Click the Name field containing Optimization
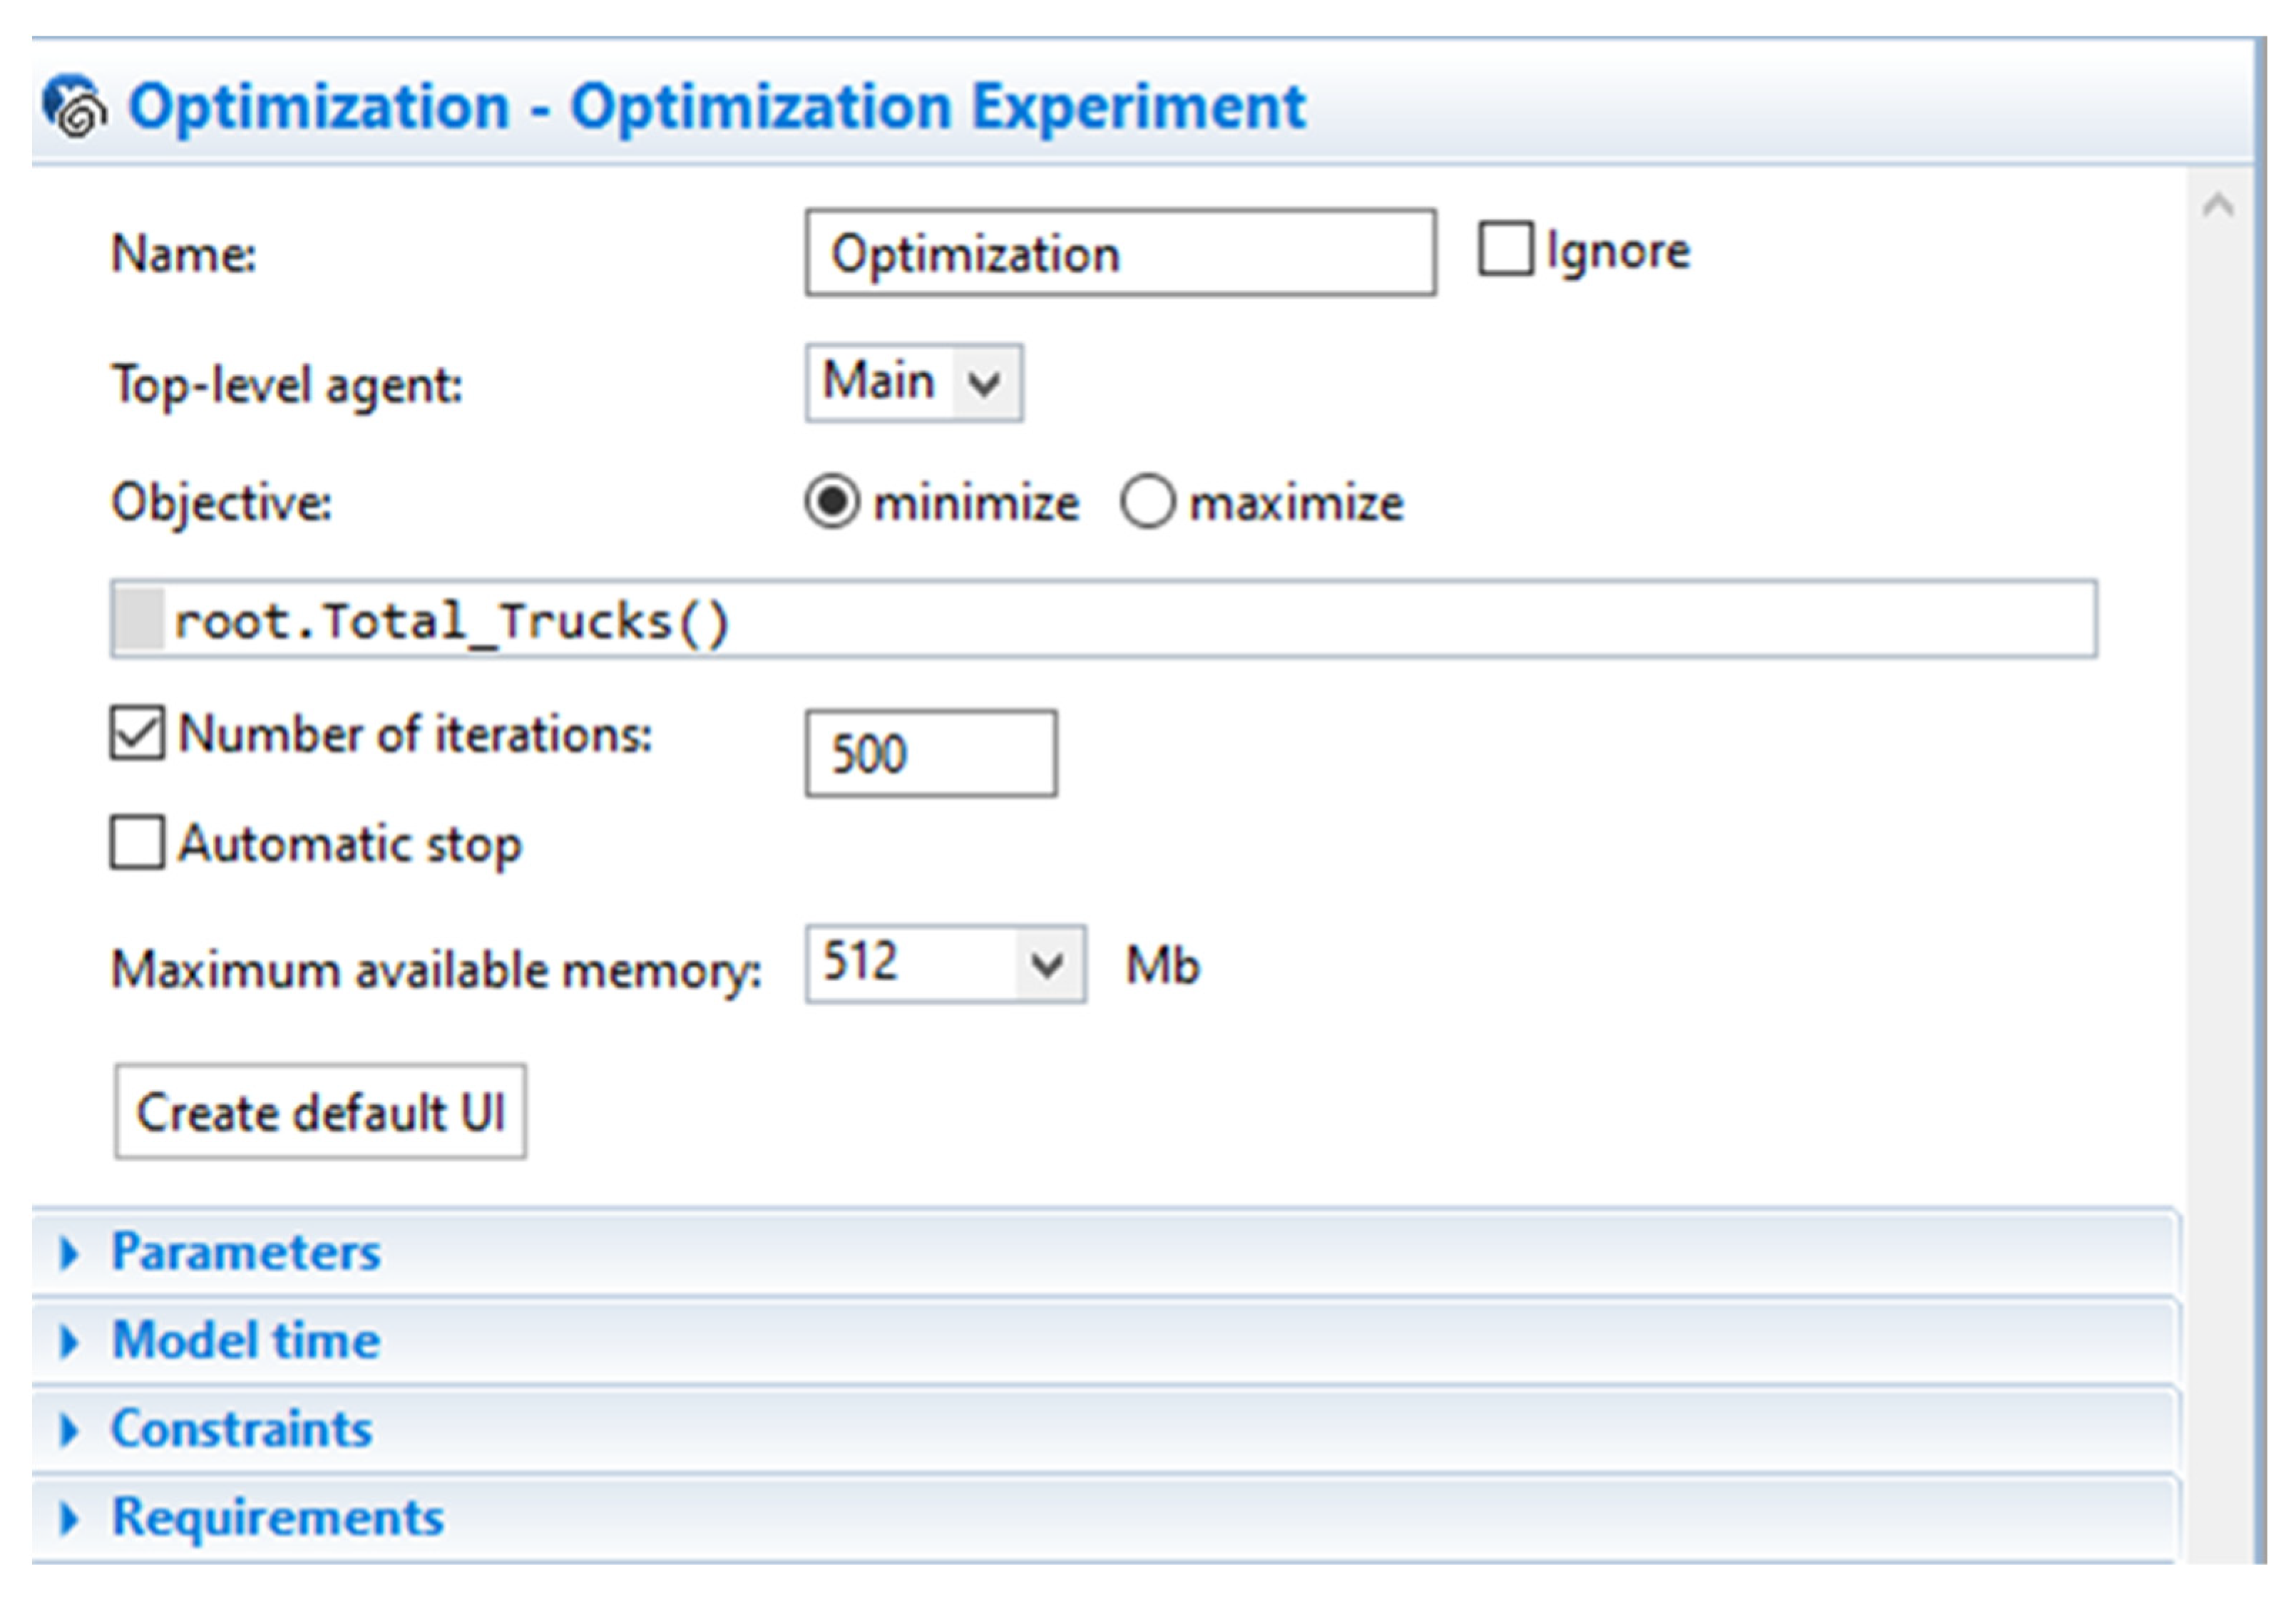Image resolution: width=2296 pixels, height=1597 pixels. 1120,253
